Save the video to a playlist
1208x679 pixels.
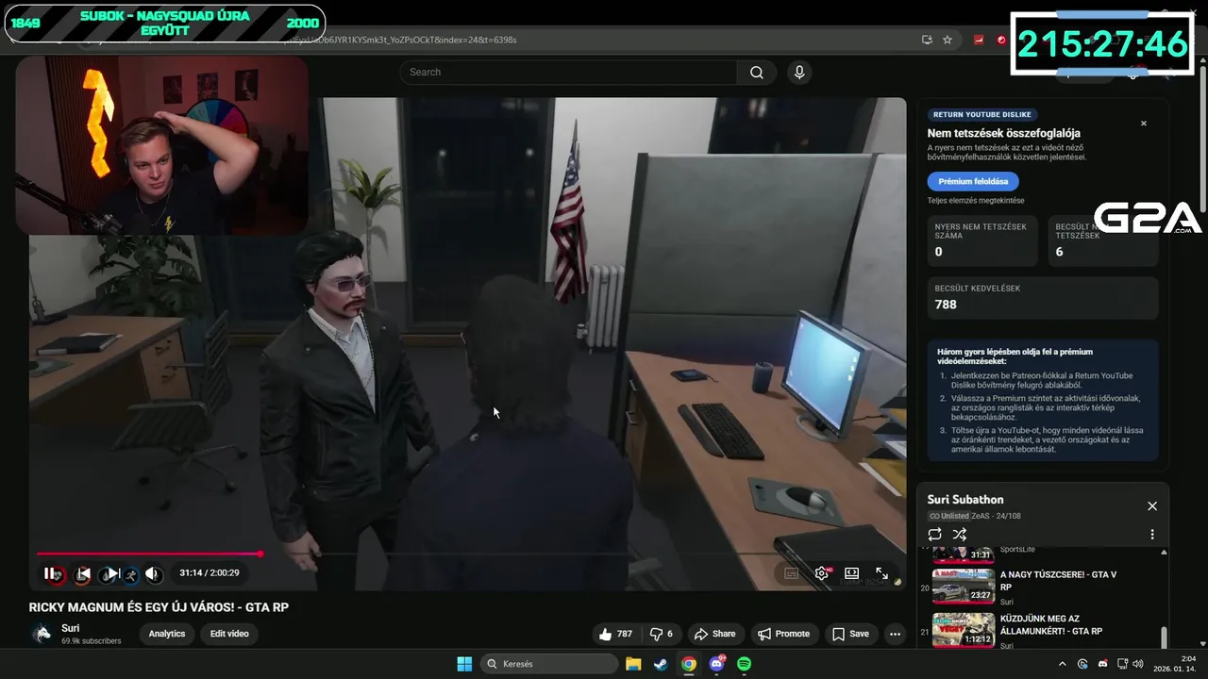[x=850, y=634]
